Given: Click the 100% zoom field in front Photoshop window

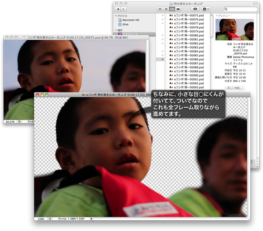Looking at the screenshot, I should (41, 219).
